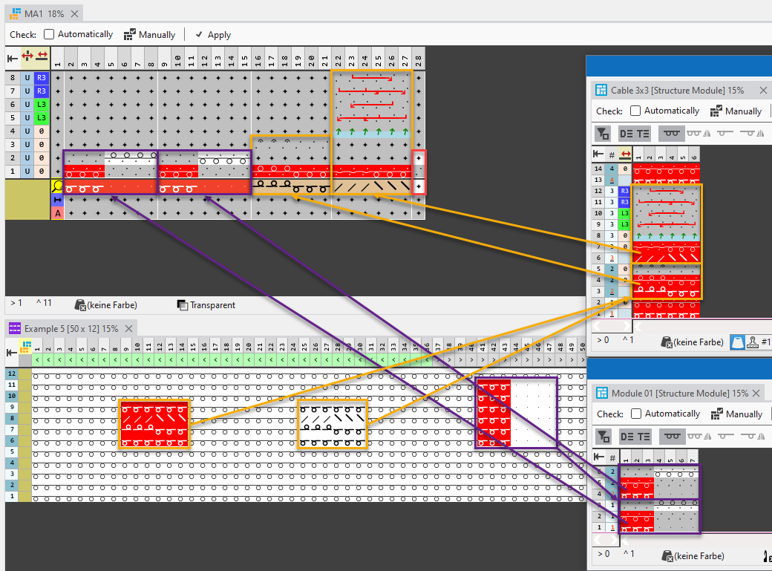
Task: Click the pink A row marker in MA1
Action: pyautogui.click(x=57, y=213)
